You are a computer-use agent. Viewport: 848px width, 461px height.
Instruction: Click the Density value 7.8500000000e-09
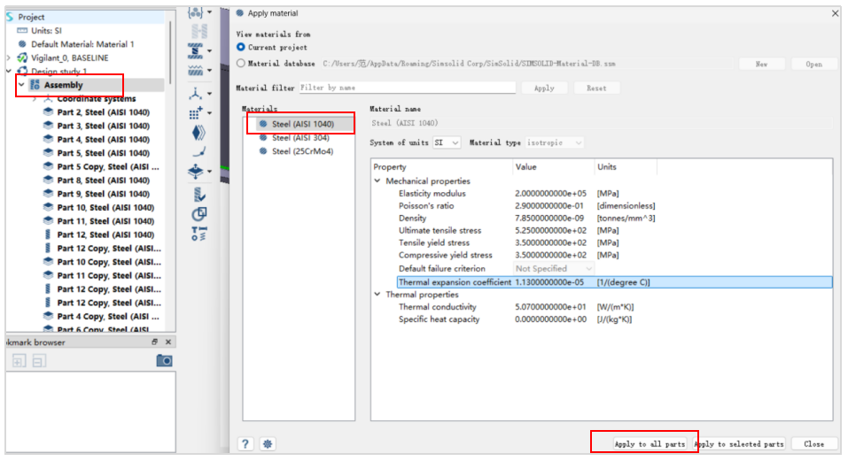point(550,218)
